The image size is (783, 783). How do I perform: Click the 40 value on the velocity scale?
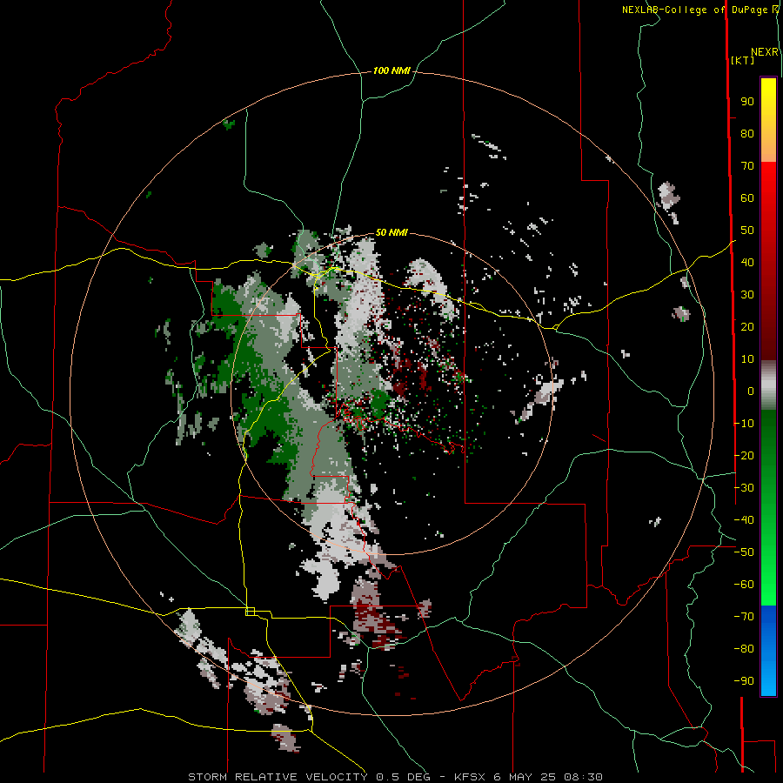(x=747, y=262)
